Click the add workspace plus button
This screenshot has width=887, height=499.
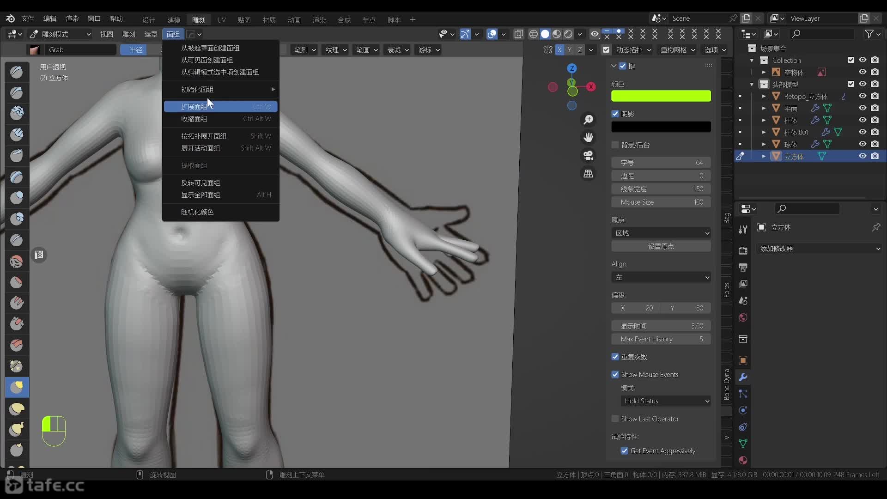coord(413,19)
